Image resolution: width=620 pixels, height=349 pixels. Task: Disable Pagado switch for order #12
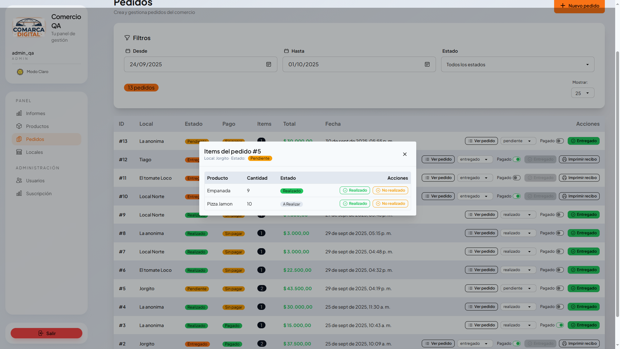(x=516, y=159)
